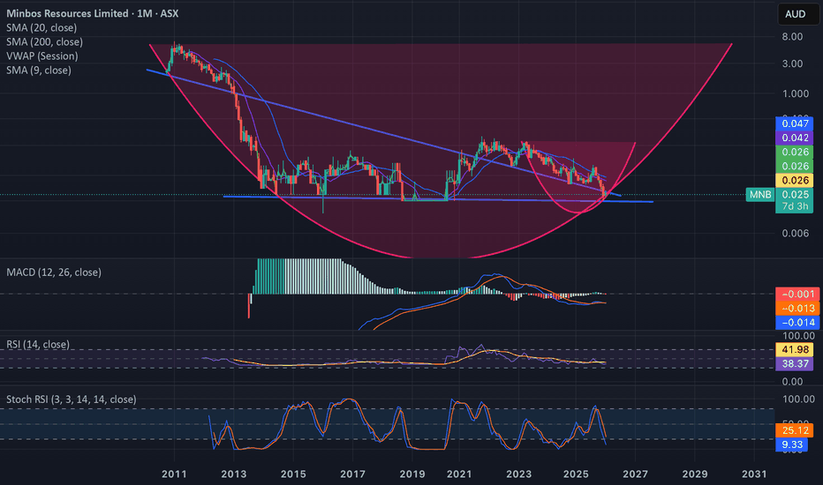Image resolution: width=823 pixels, height=485 pixels.
Task: Click the RSI (14, close) pane label
Action: (x=38, y=344)
